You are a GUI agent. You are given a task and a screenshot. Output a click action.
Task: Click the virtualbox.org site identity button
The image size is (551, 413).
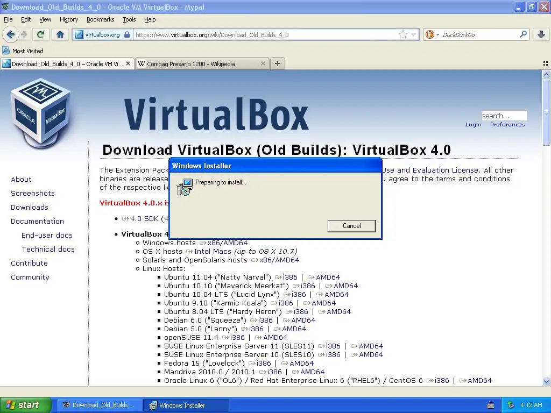coord(102,35)
